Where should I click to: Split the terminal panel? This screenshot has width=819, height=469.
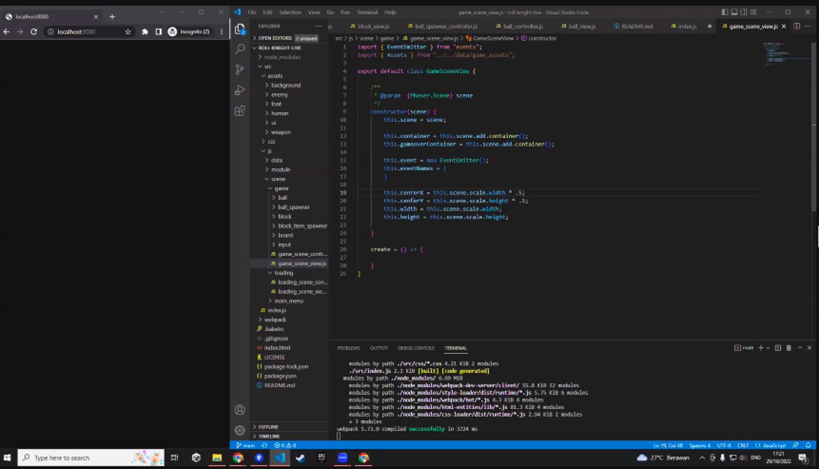pyautogui.click(x=779, y=347)
